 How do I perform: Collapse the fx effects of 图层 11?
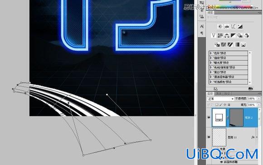257,137
